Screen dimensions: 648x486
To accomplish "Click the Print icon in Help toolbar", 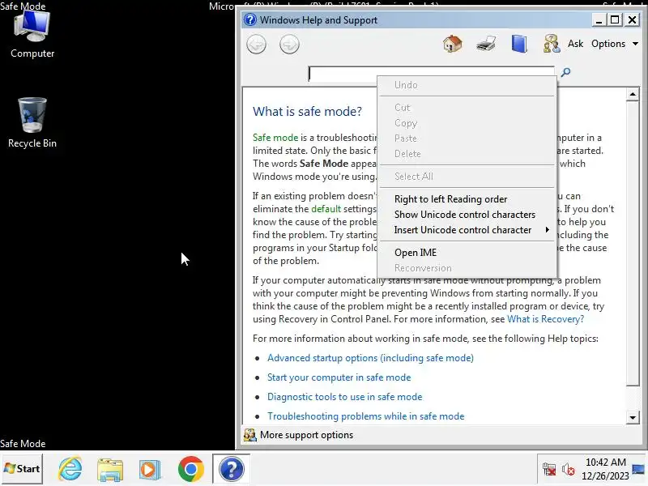I will click(x=486, y=44).
